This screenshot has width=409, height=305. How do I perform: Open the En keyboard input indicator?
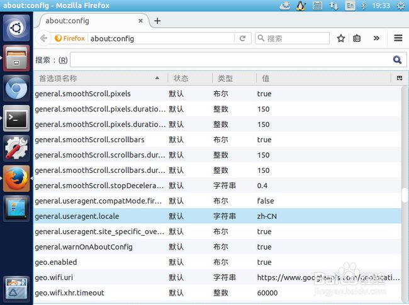coord(350,6)
